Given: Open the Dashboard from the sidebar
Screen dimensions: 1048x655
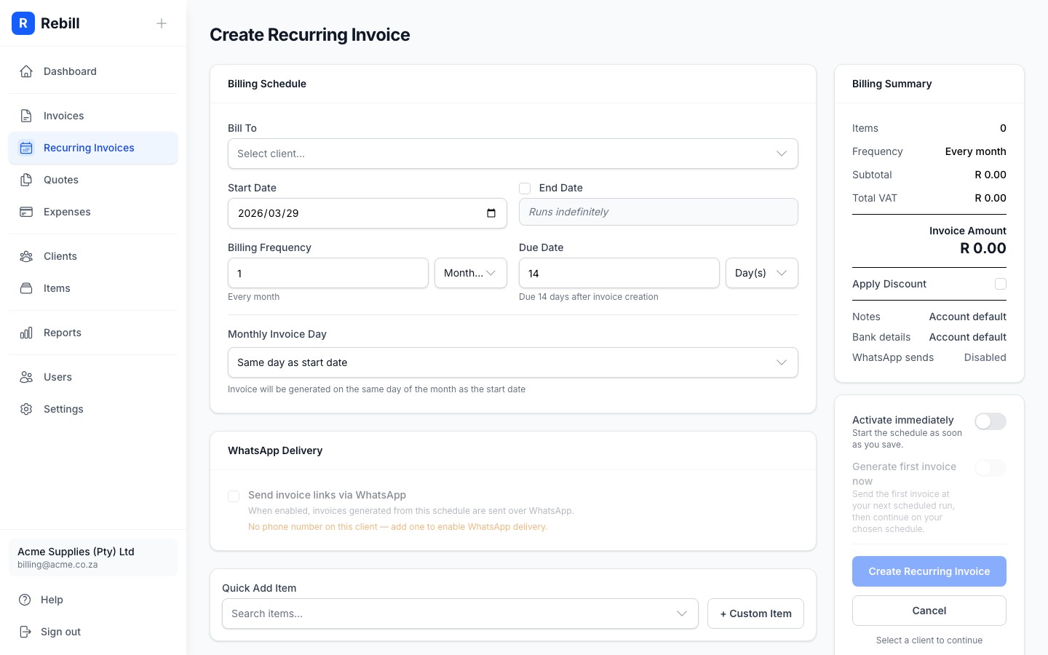Looking at the screenshot, I should click(70, 71).
